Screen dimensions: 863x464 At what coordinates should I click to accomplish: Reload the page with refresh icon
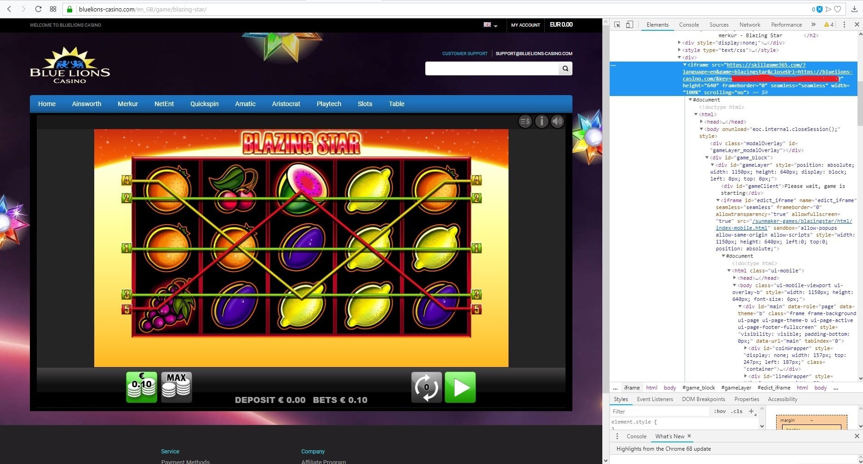tap(38, 9)
